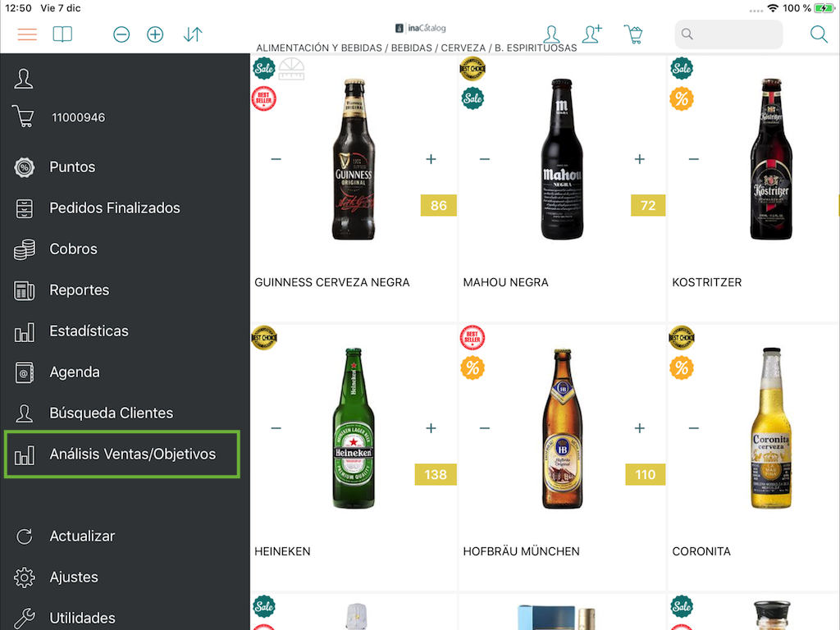Decrease quantity of Guinness Cerveza Negra
Image resolution: width=840 pixels, height=630 pixels.
tap(276, 159)
